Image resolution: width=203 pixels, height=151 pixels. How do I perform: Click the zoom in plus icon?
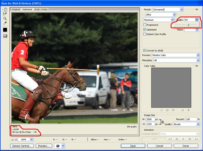[15, 139]
